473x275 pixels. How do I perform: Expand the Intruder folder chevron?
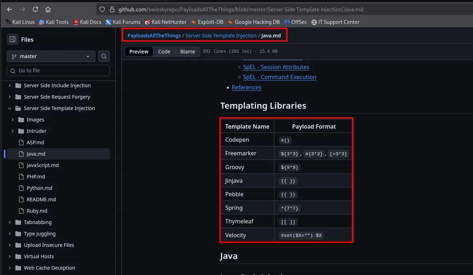pos(13,131)
